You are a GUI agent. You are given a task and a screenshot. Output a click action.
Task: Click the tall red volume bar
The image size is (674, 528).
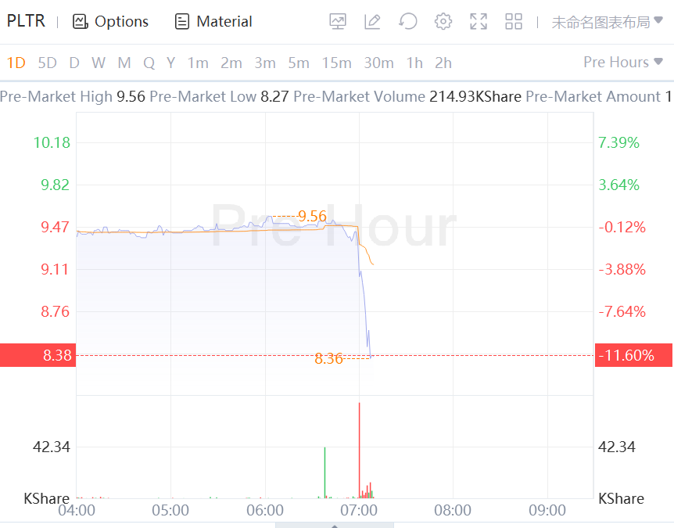pyautogui.click(x=359, y=450)
